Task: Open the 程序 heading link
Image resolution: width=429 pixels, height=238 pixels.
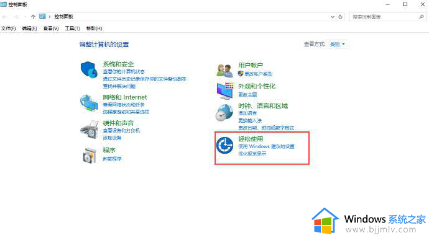Action: coord(109,150)
